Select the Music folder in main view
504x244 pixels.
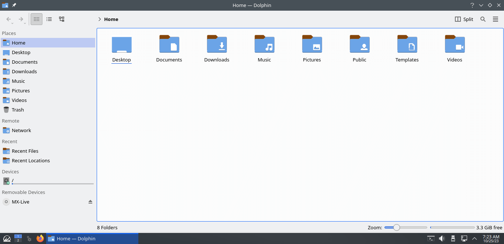[x=265, y=49]
